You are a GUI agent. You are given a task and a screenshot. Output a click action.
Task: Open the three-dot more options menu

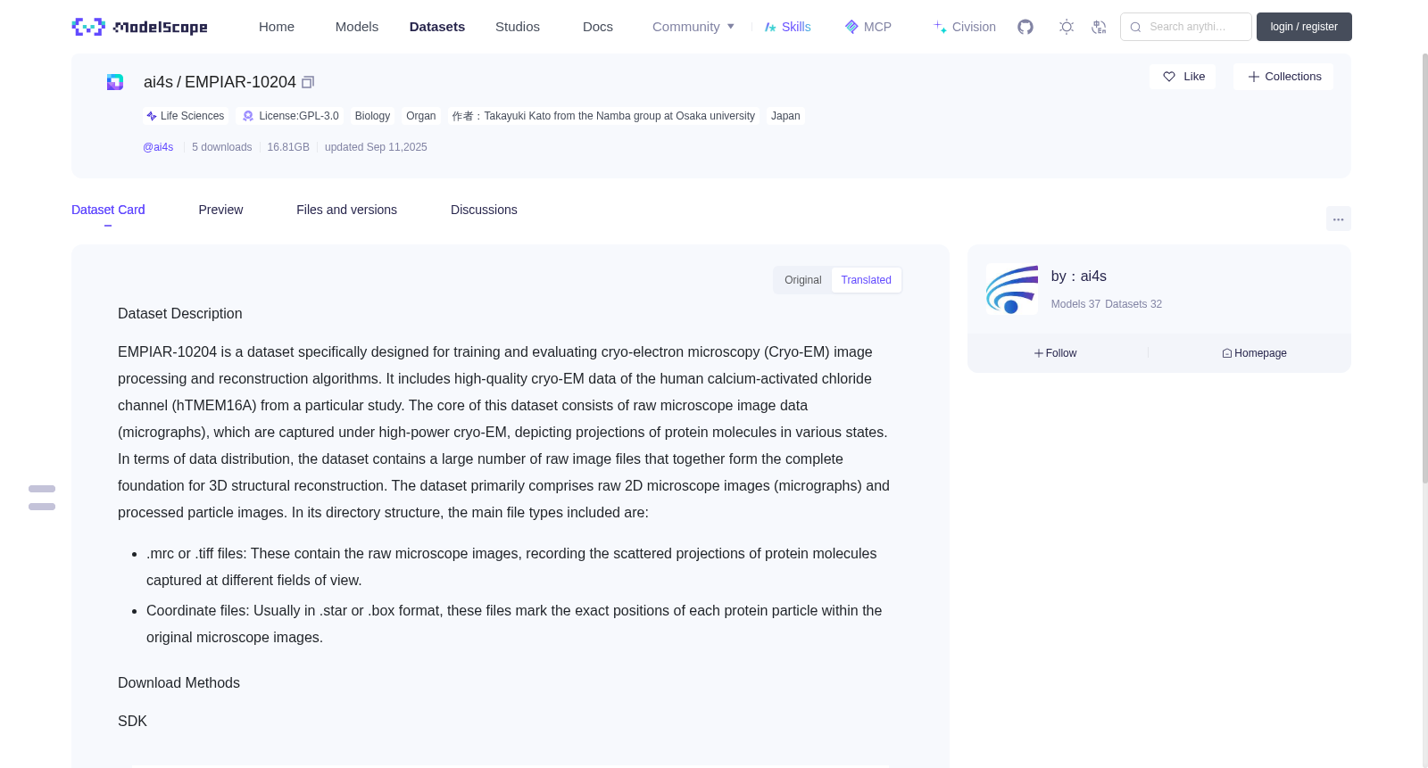(x=1338, y=219)
